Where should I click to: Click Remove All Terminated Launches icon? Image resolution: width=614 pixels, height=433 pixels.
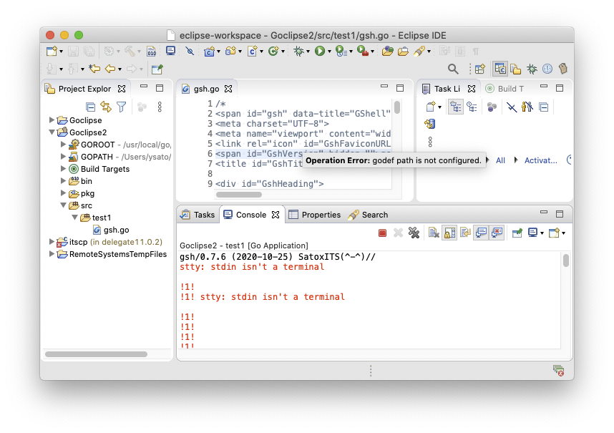point(413,233)
